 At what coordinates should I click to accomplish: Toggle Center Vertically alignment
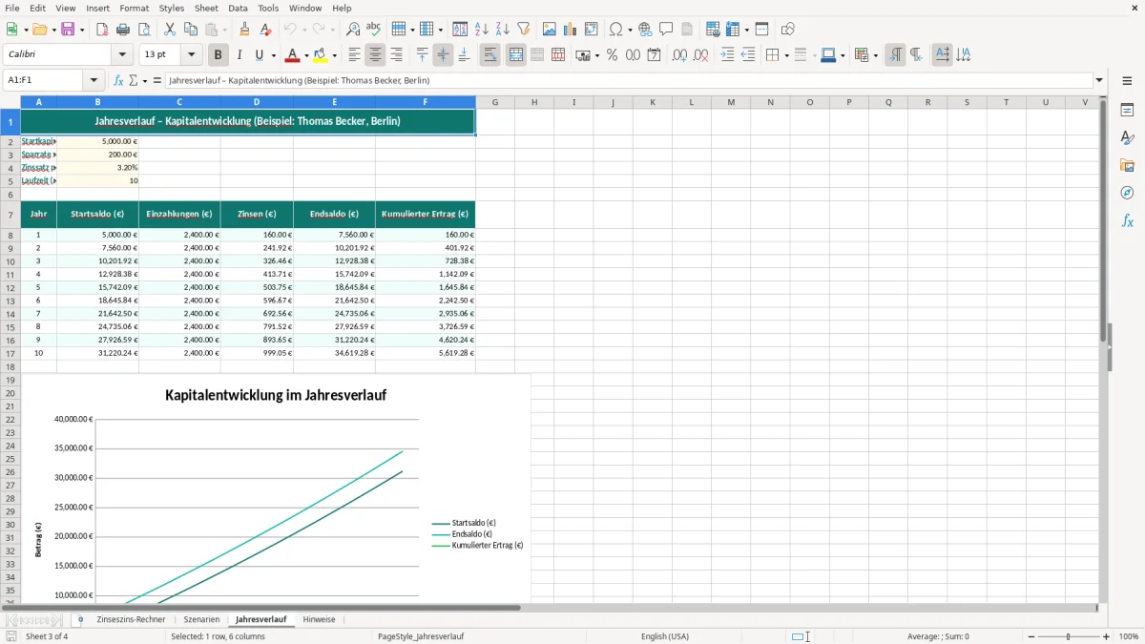coord(444,55)
